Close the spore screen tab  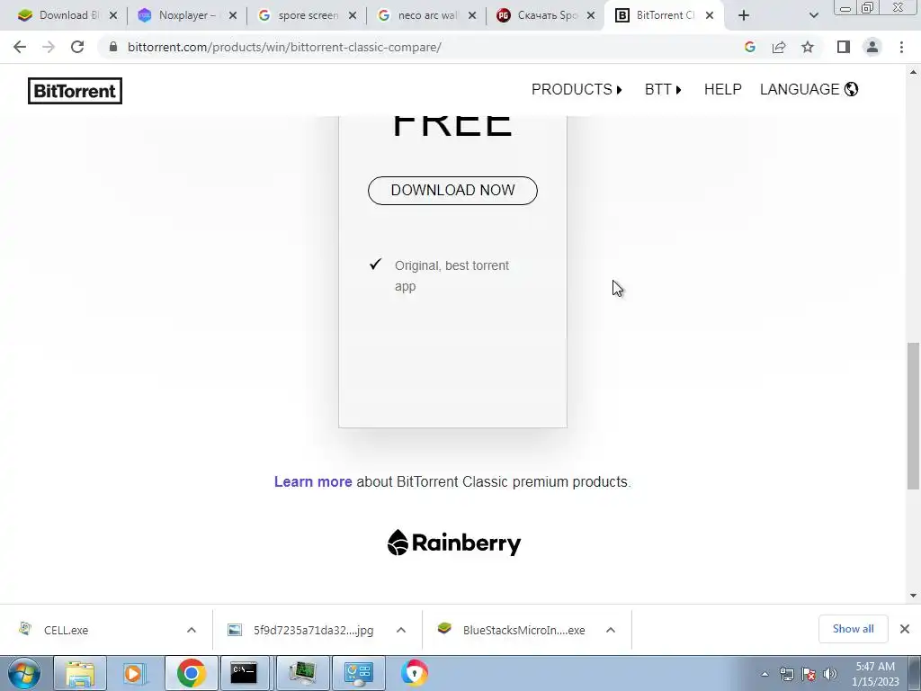coord(353,15)
